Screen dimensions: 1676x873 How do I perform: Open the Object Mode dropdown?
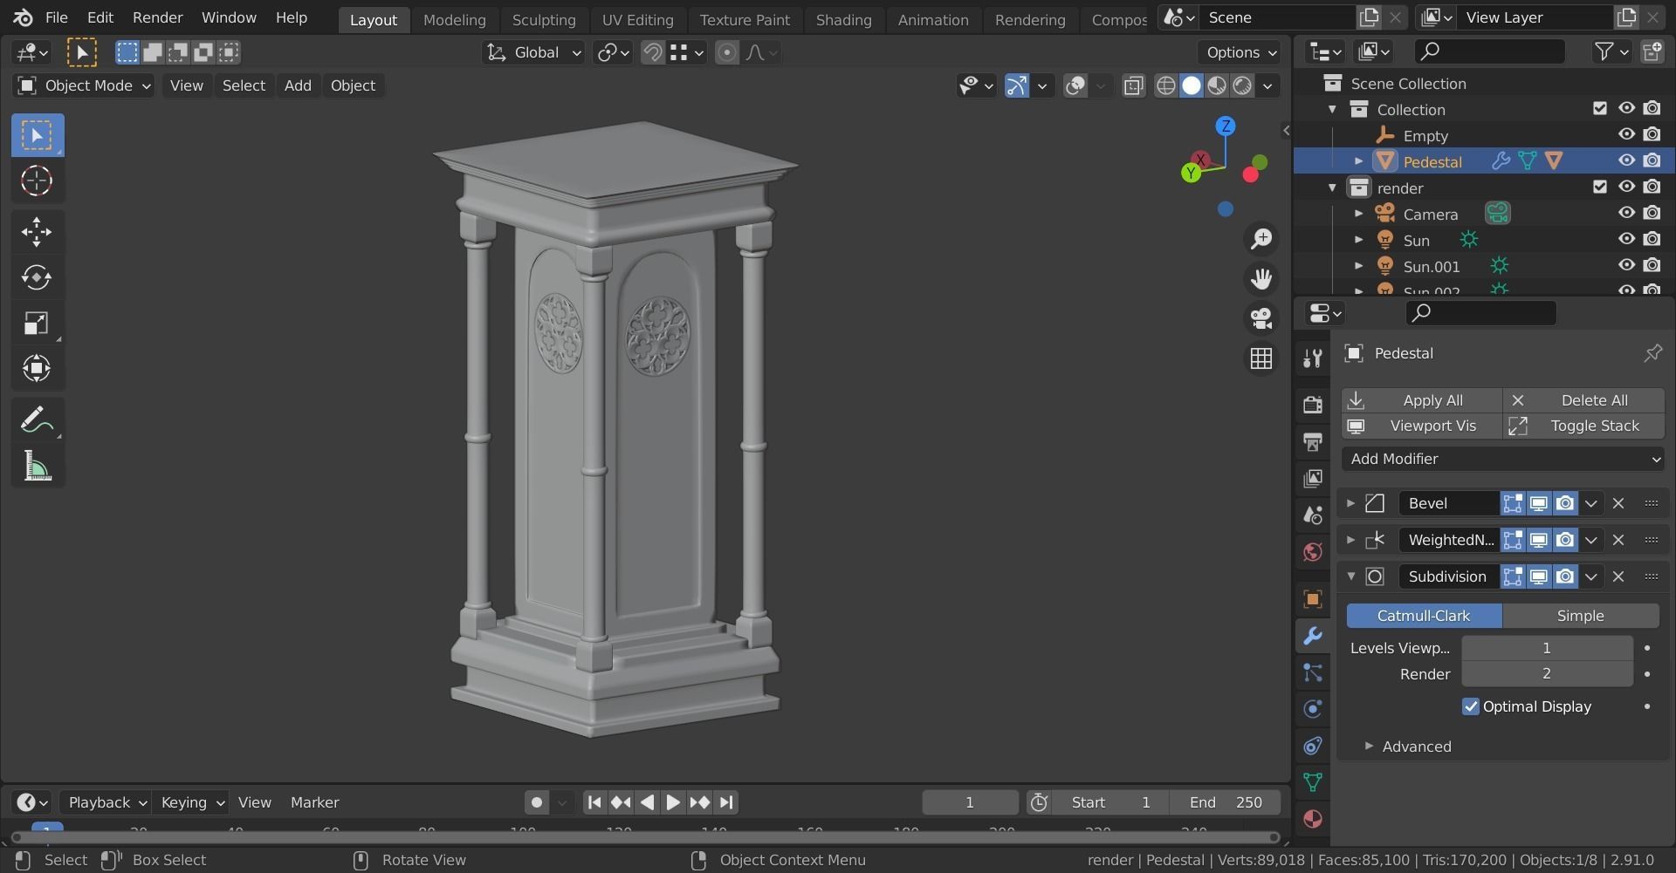tap(84, 85)
